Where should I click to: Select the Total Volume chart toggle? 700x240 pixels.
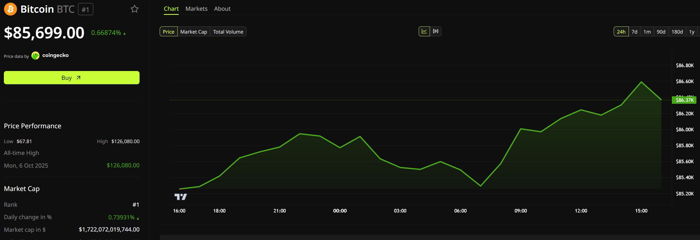coord(228,32)
